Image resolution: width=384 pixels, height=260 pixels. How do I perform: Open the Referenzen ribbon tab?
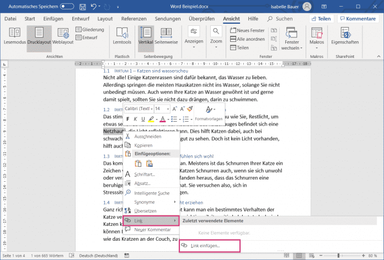click(134, 18)
